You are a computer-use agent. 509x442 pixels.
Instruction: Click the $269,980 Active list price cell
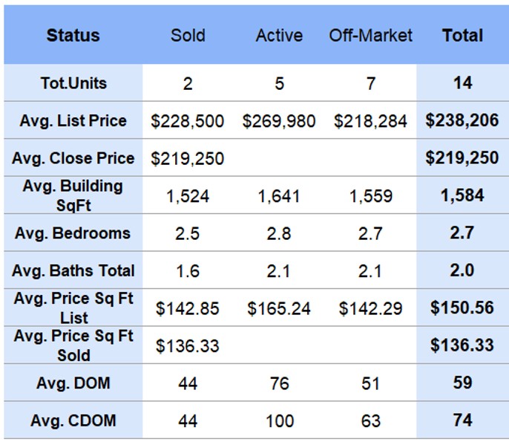tap(279, 121)
